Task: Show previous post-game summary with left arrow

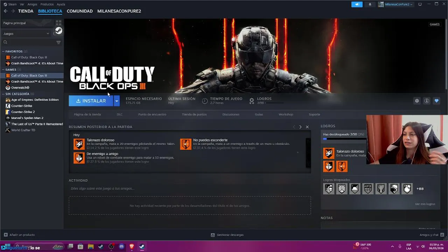Action: pos(294,127)
